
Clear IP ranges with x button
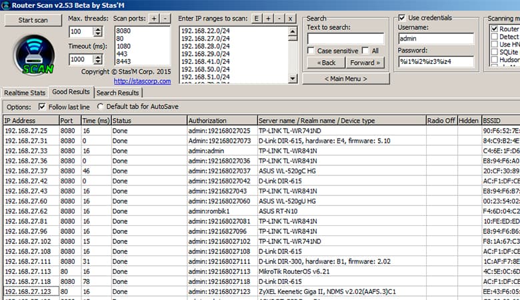290,19
